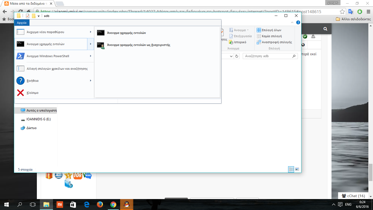Viewport: 373px width, 210px height.
Task: Expand the Άνοιγμα νέου παραθύρου submenu arrow
Action: (90, 32)
